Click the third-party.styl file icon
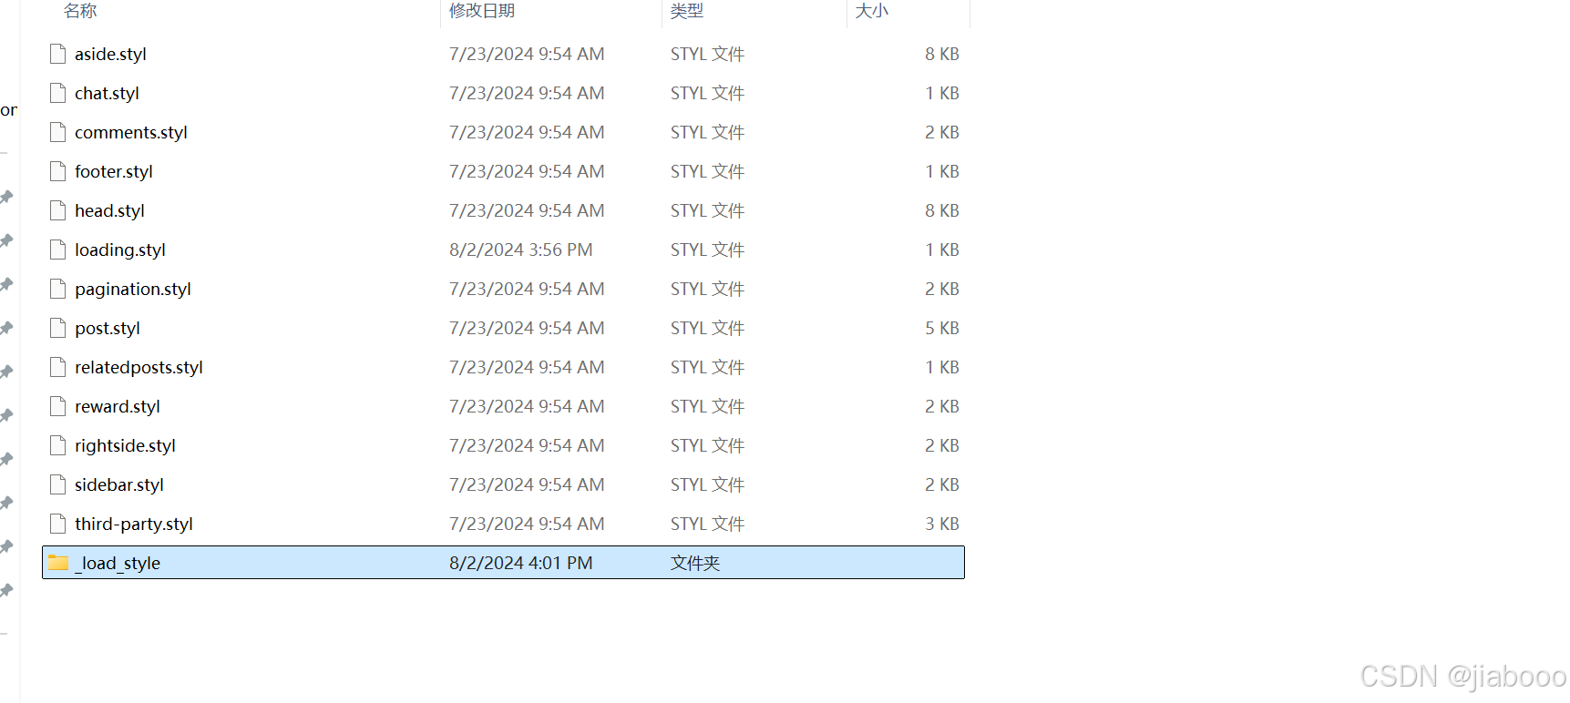Screen dimensions: 1570x703 coord(58,524)
